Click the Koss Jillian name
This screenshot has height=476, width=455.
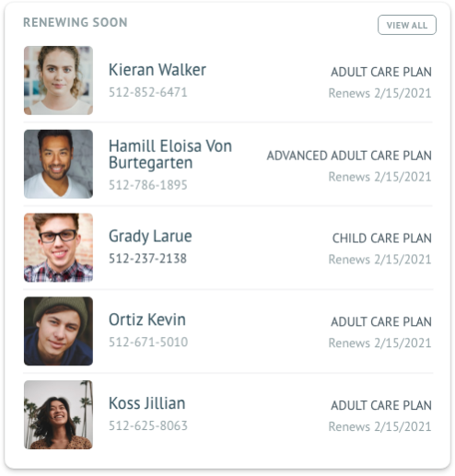pyautogui.click(x=147, y=403)
